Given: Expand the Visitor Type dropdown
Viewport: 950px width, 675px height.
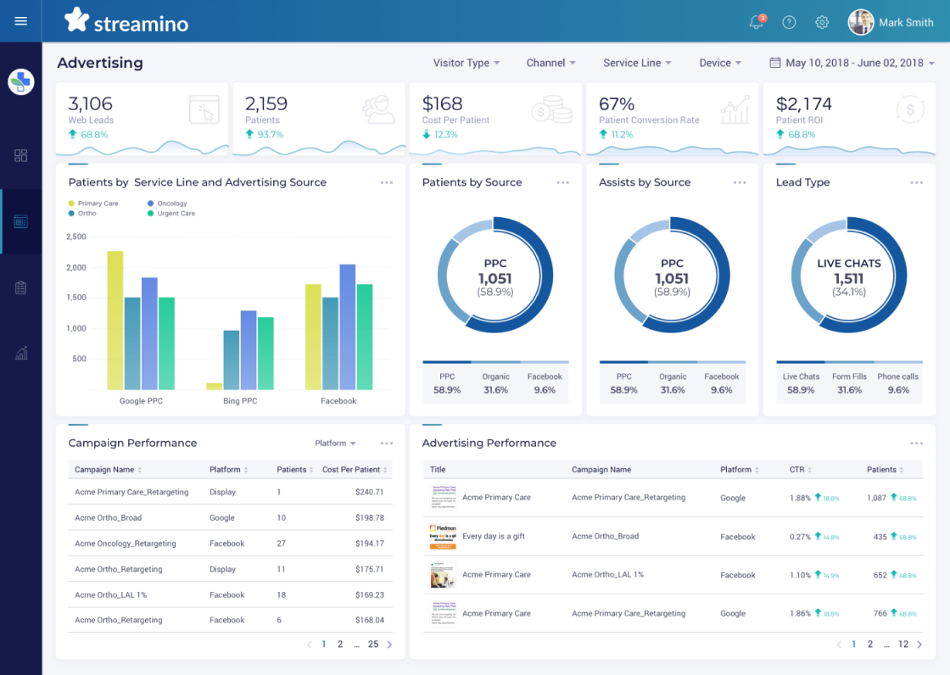Looking at the screenshot, I should [467, 63].
